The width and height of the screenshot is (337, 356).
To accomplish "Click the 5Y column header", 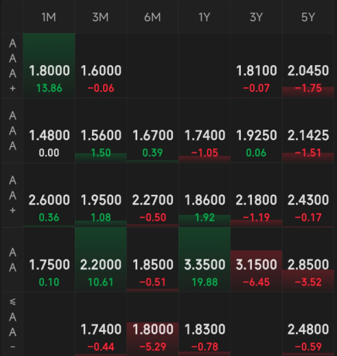I will (308, 17).
